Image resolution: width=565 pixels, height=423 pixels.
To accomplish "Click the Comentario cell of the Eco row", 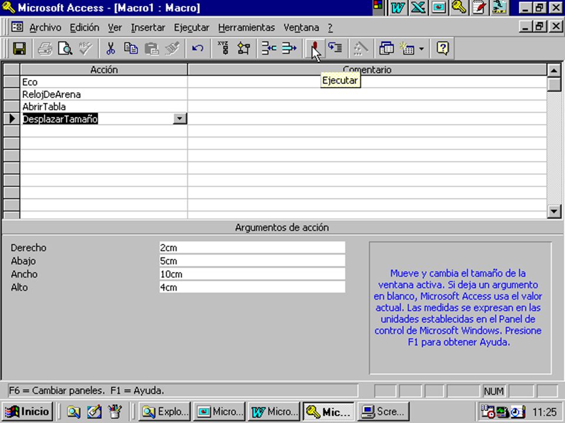I will click(367, 82).
